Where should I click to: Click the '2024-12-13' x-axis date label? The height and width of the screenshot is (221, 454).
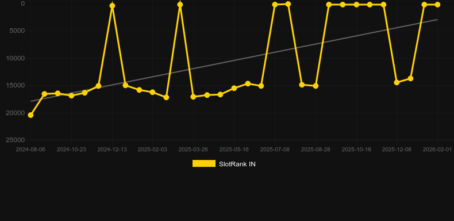pos(112,150)
